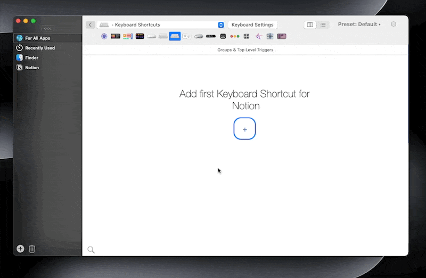The image size is (426, 278).
Task: Open the circular options icon beside Preset
Action: (x=394, y=24)
